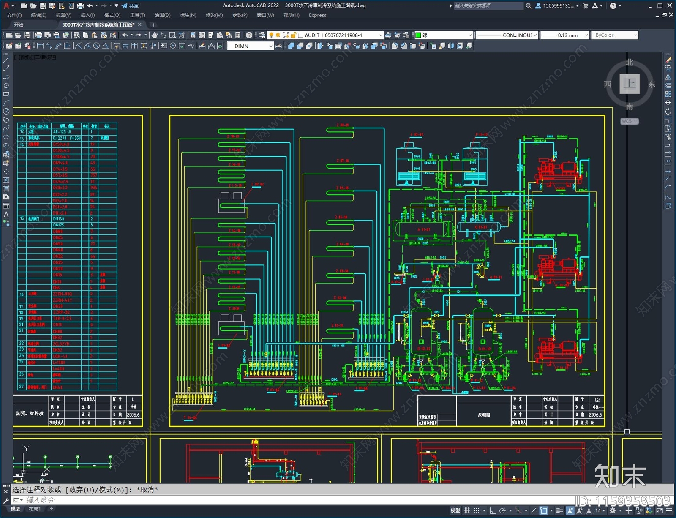Select the Hatch tool in left toolbar
This screenshot has height=518, width=676.
6,180
